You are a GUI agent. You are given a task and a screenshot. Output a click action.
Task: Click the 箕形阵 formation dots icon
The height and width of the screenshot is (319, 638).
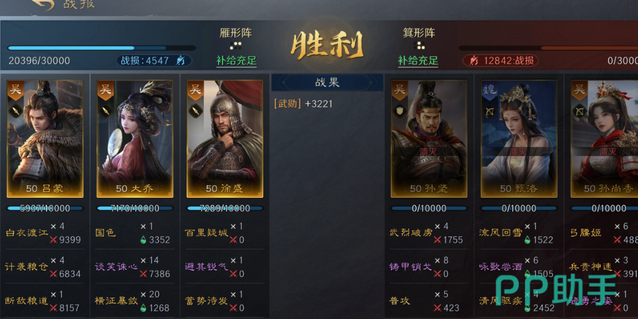tap(419, 45)
